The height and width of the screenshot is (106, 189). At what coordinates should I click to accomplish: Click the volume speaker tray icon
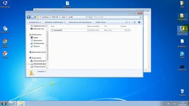coord(175,104)
